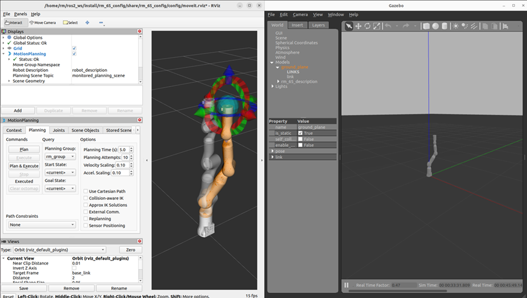The height and width of the screenshot is (298, 527).
Task: Pause the Gazebo simulation
Action: coord(346,285)
